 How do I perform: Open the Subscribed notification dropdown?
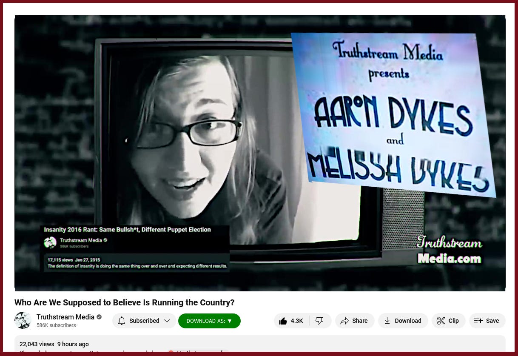pos(144,321)
